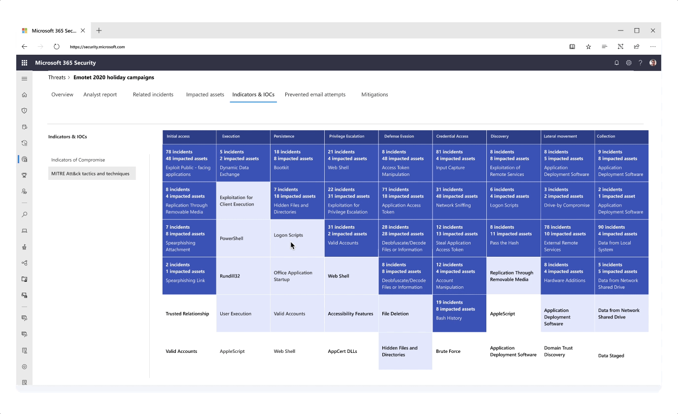Select the highlighted Threat analytics sidebar icon

pos(24,159)
